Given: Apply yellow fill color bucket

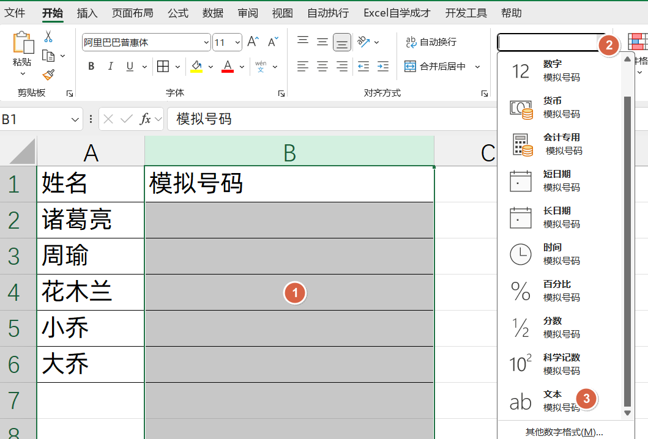Looking at the screenshot, I should click(196, 66).
